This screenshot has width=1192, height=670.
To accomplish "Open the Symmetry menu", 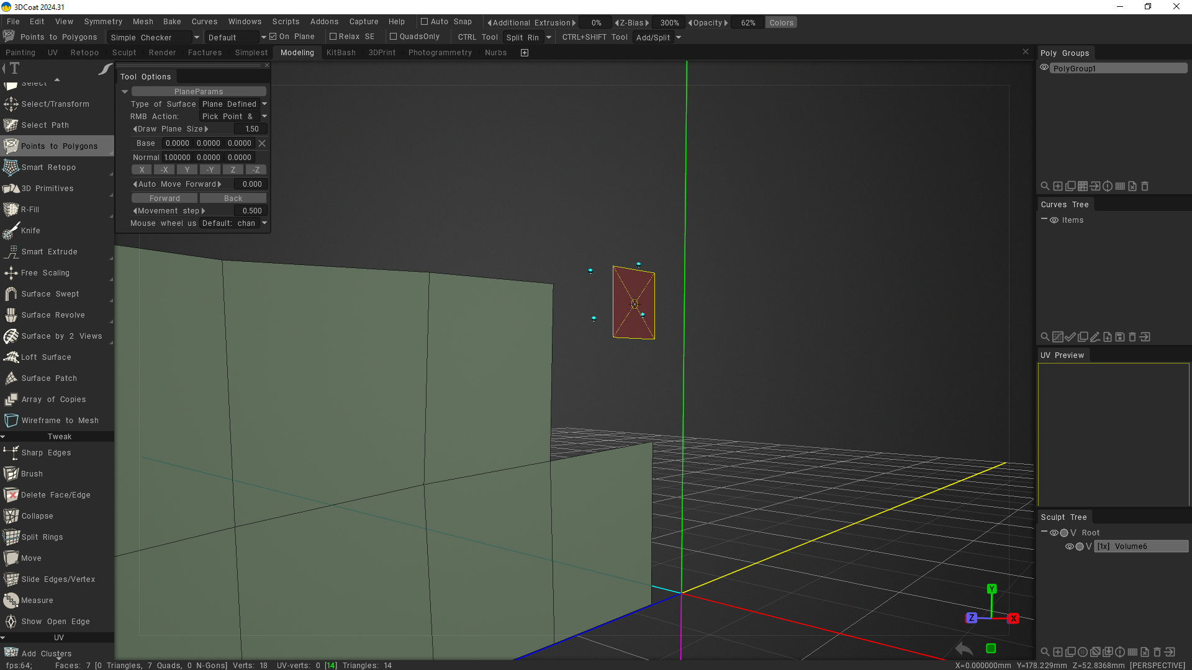I will pos(103,22).
